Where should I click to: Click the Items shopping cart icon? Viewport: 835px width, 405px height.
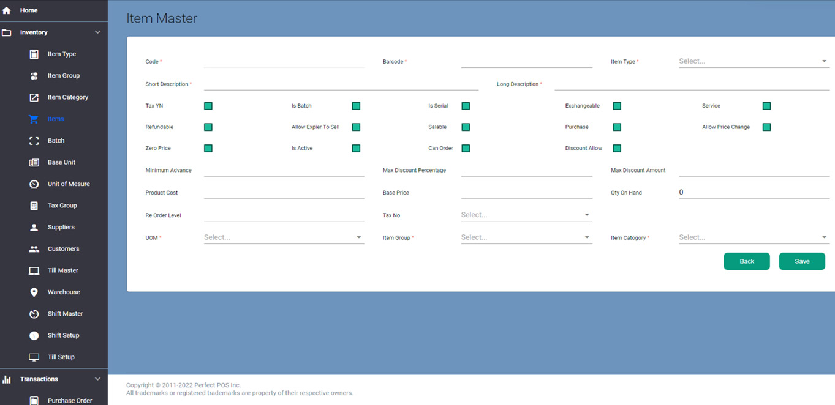click(34, 119)
